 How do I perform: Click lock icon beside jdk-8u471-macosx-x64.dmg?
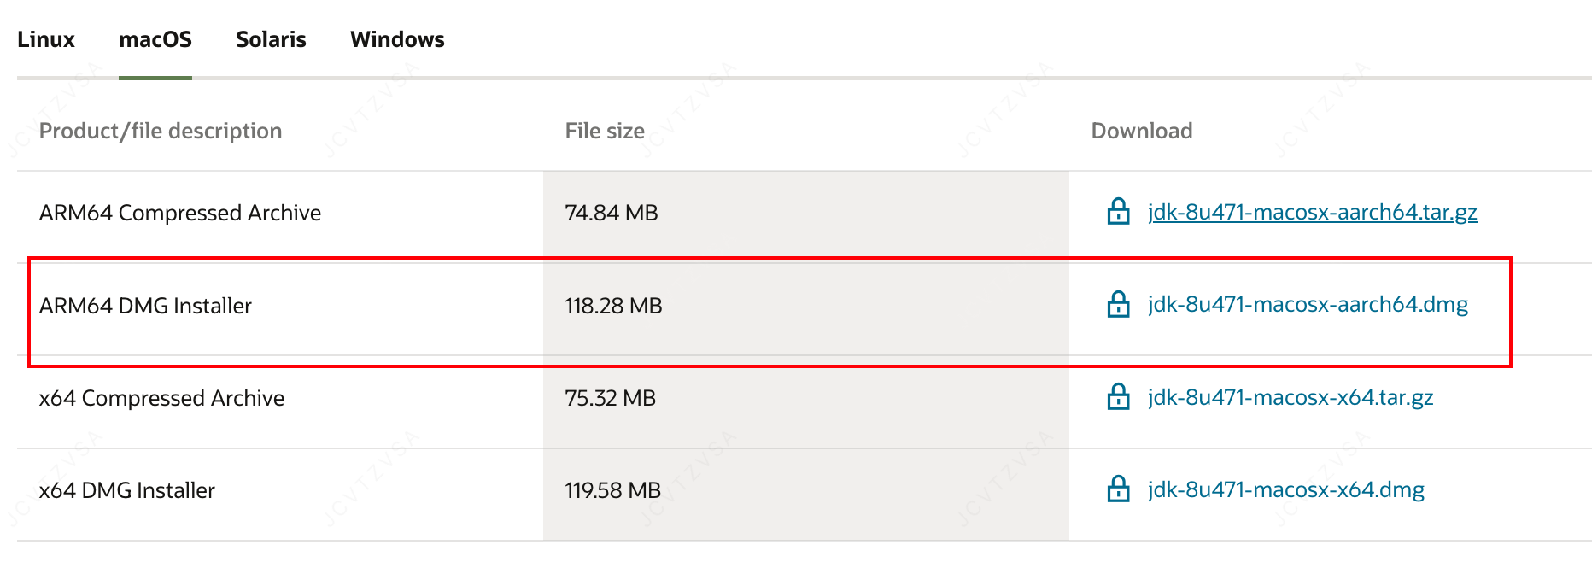point(1118,489)
